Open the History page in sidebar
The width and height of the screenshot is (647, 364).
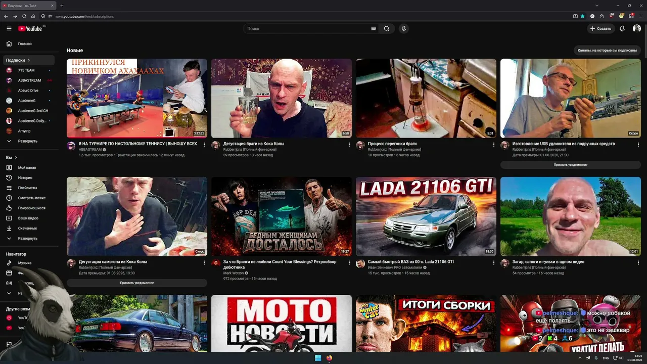(x=30, y=178)
